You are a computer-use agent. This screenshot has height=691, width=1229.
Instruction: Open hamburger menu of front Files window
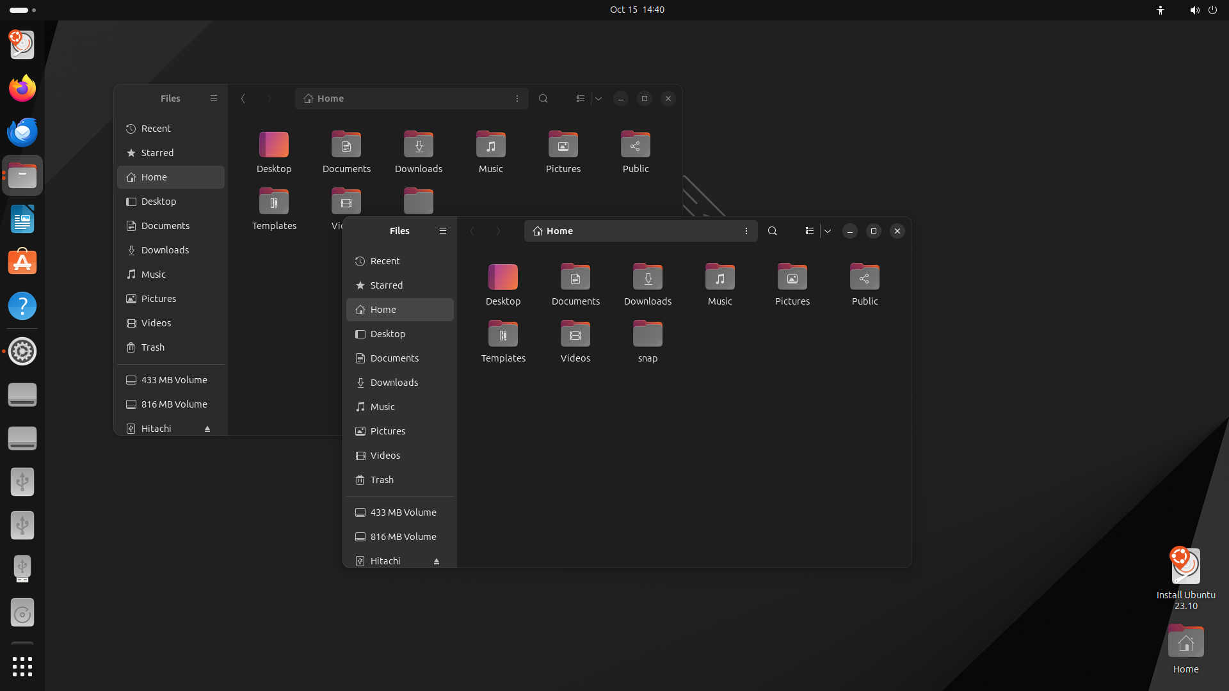443,231
